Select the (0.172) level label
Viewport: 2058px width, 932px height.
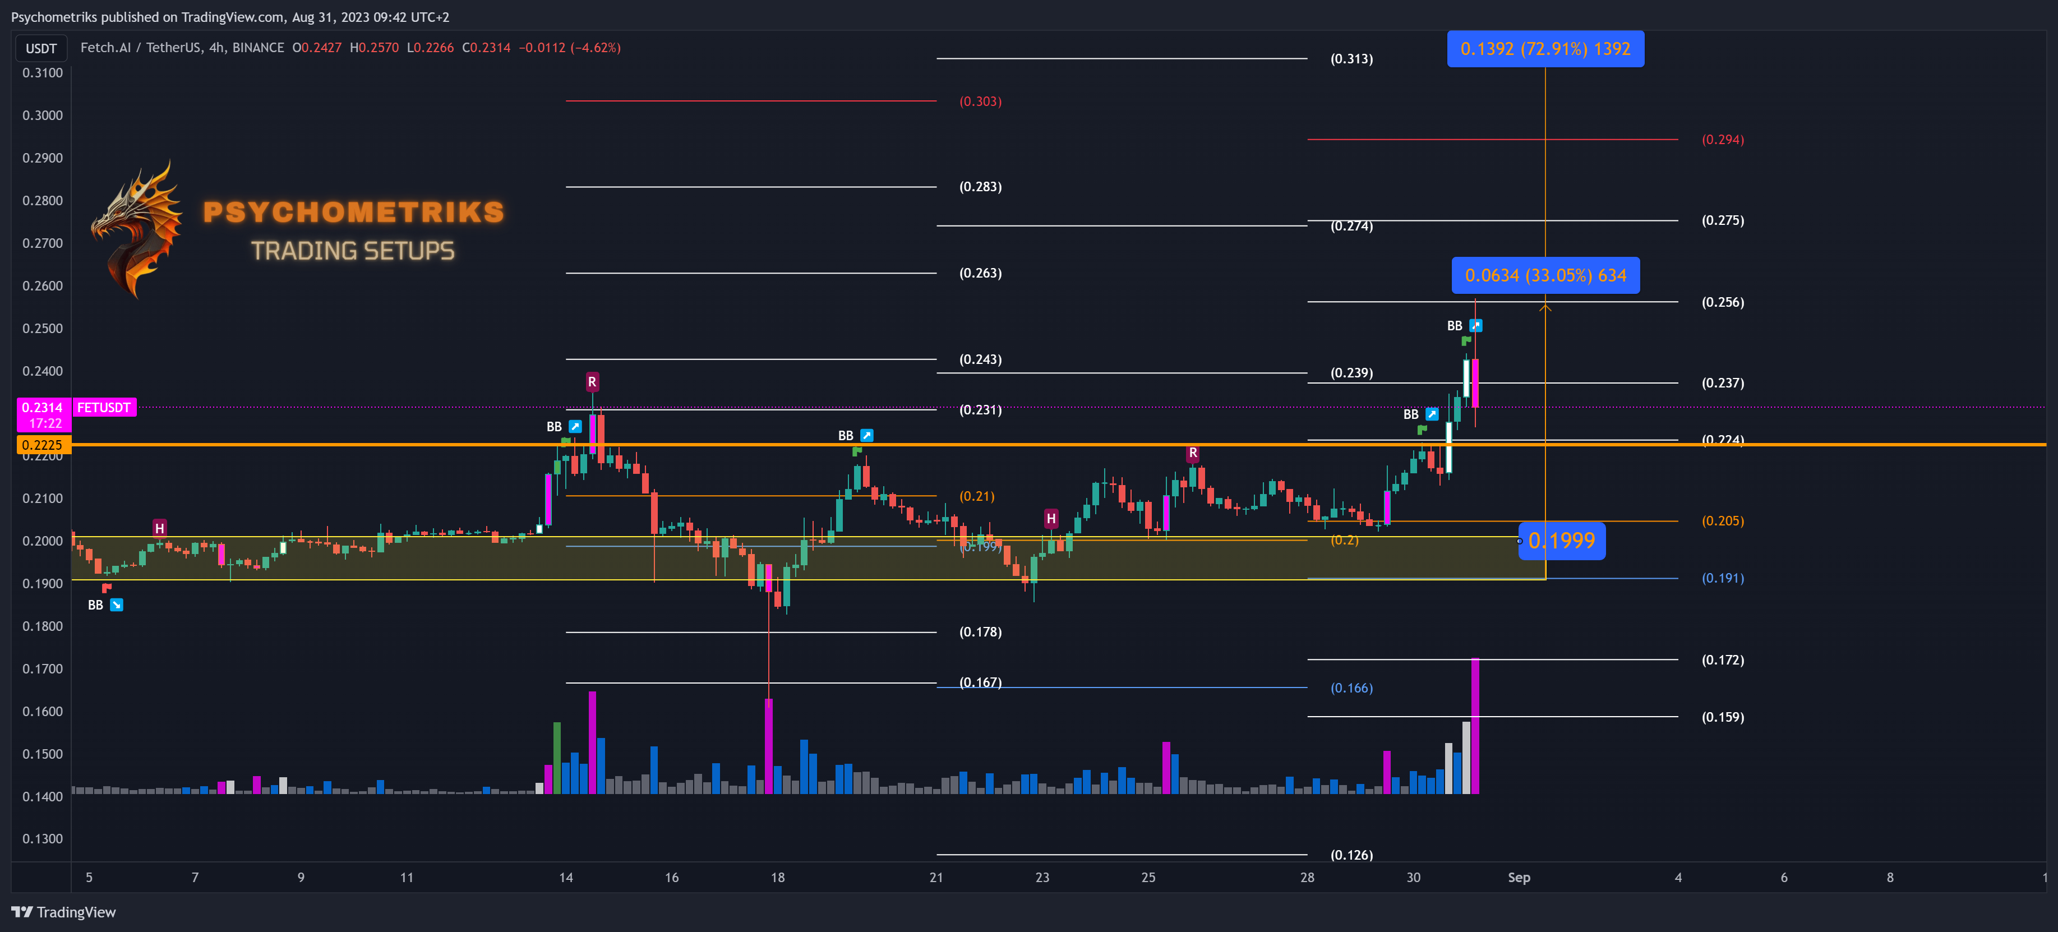pos(1723,659)
